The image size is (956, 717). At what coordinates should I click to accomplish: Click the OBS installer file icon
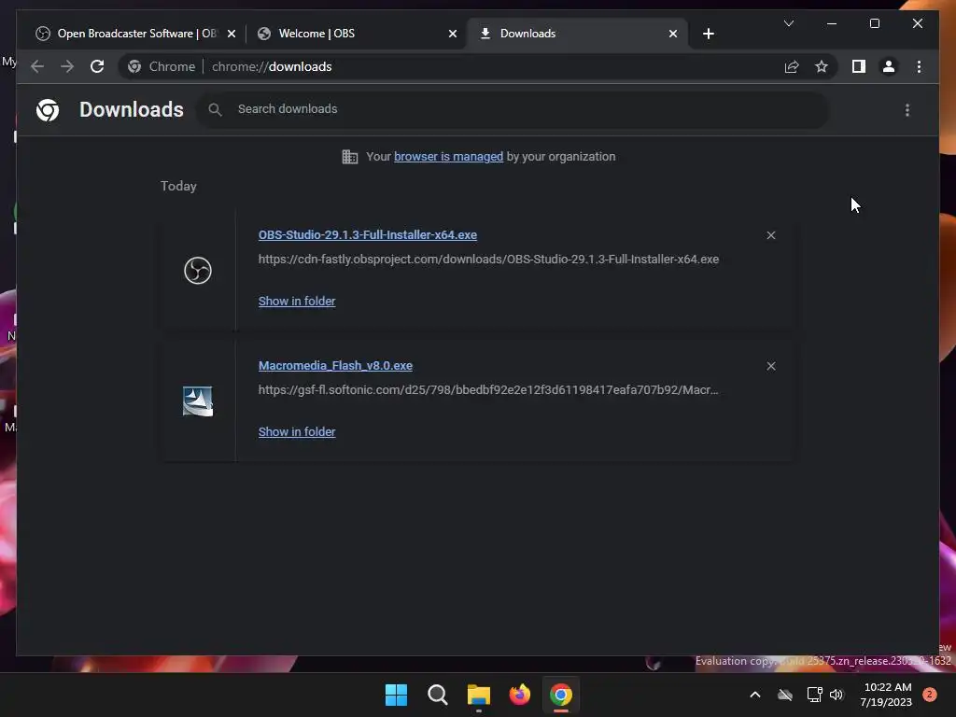click(x=198, y=270)
